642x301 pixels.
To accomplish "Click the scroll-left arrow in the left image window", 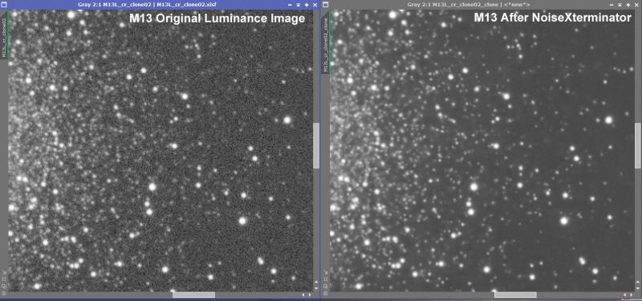I will click(x=303, y=295).
